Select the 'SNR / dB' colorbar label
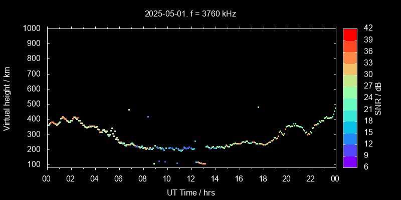 click(x=378, y=97)
